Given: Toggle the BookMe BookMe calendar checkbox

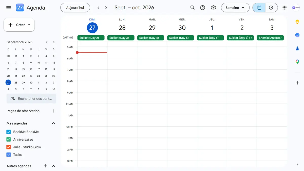Looking at the screenshot, I should pyautogui.click(x=9, y=132).
